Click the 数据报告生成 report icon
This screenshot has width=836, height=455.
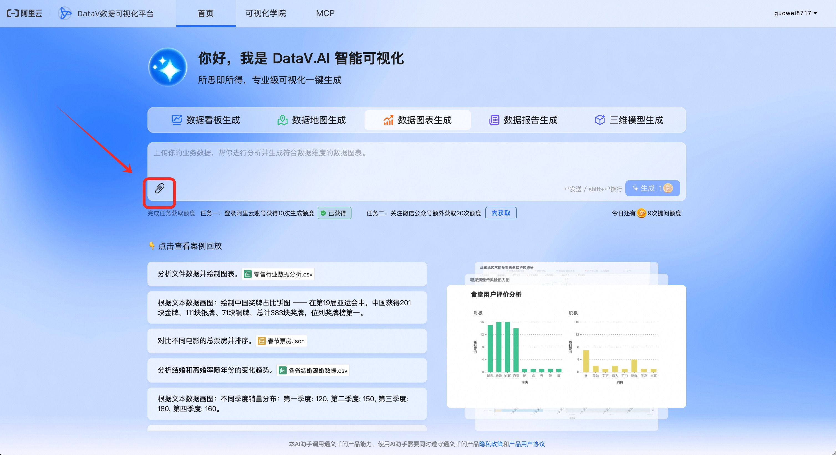tap(494, 120)
